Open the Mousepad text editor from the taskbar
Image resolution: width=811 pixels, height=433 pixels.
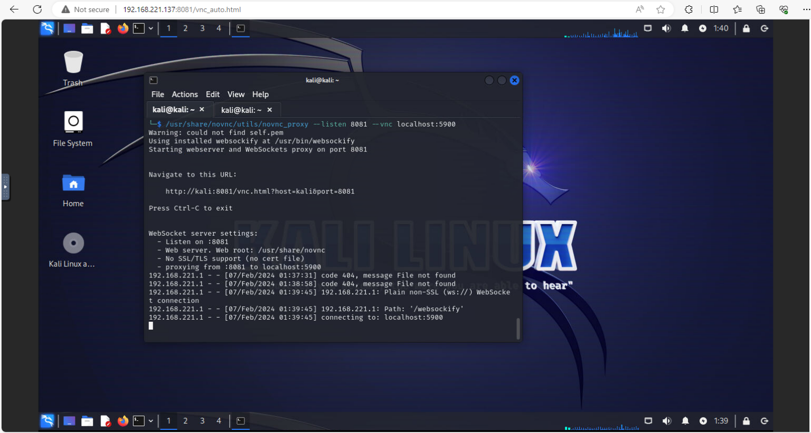105,28
